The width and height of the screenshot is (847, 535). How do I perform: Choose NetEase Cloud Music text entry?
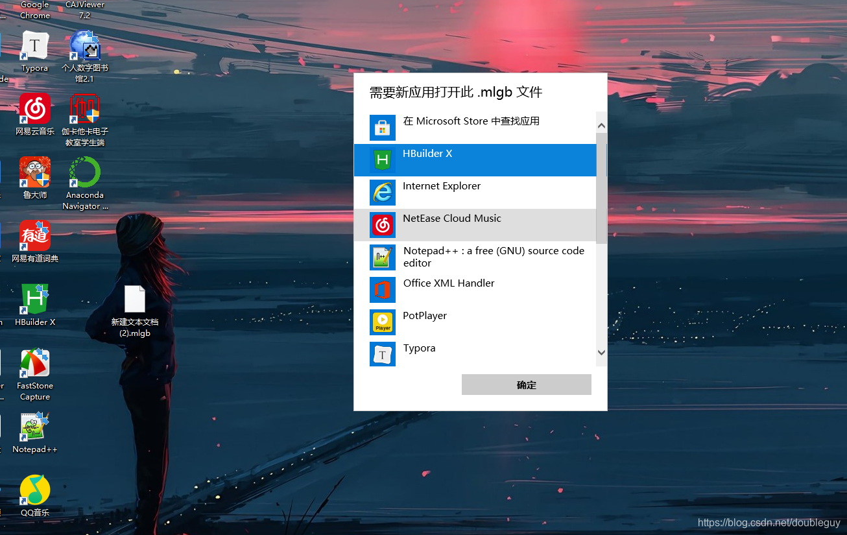tap(452, 219)
